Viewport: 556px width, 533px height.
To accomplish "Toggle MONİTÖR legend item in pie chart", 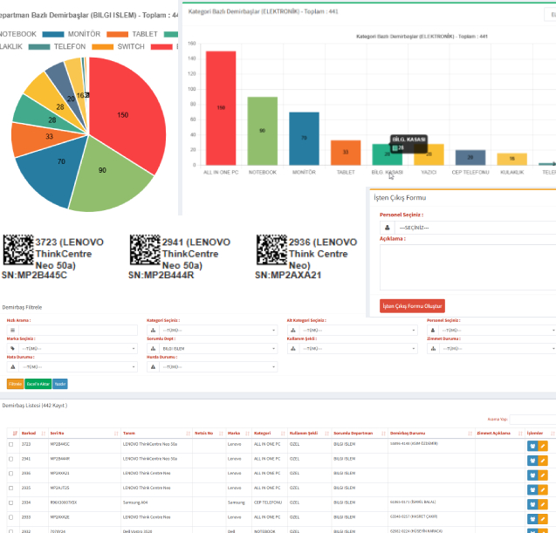I will click(x=72, y=34).
